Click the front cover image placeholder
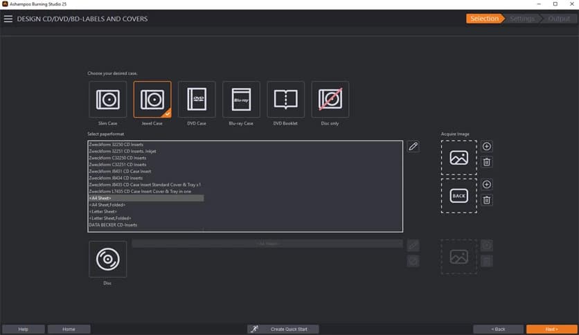This screenshot has width=579, height=335. 458,158
